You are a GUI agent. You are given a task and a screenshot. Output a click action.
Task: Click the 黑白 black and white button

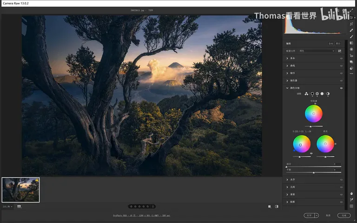pyautogui.click(x=338, y=44)
